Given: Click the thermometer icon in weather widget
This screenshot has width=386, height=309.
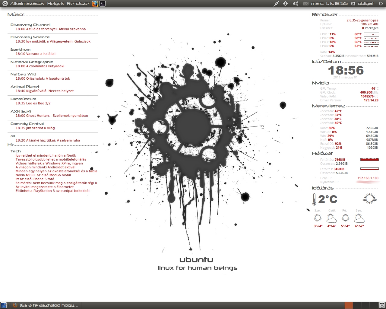Looking at the screenshot, I should [314, 199].
